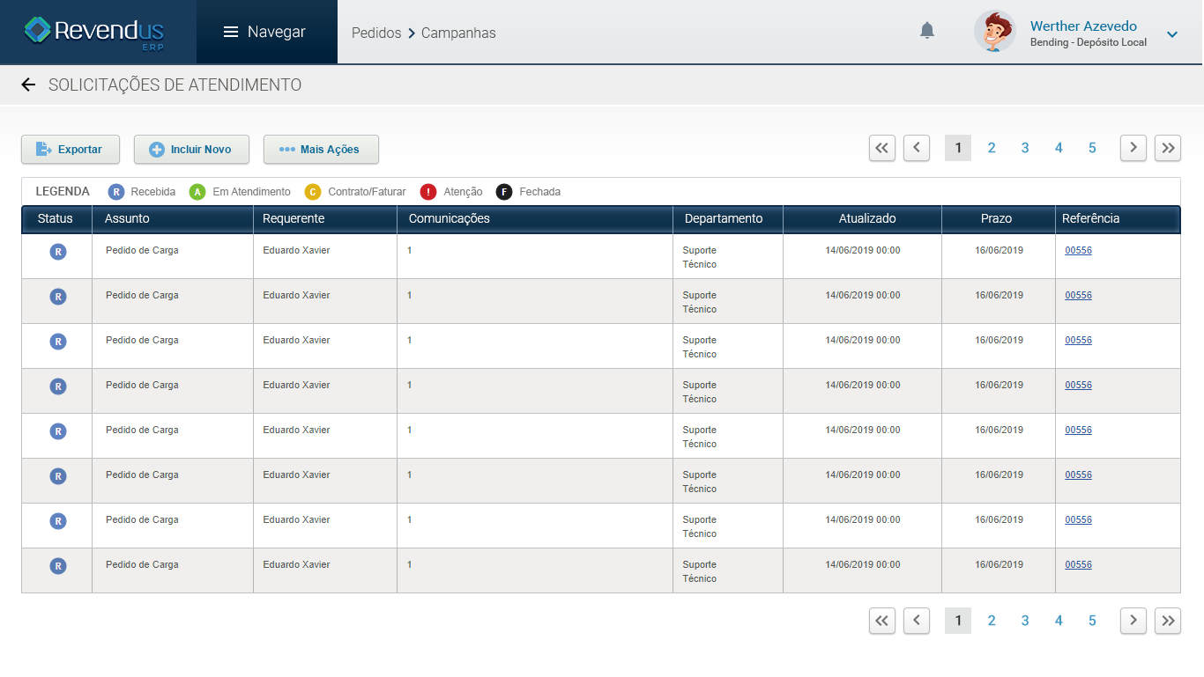Click the notification bell icon

tap(926, 31)
